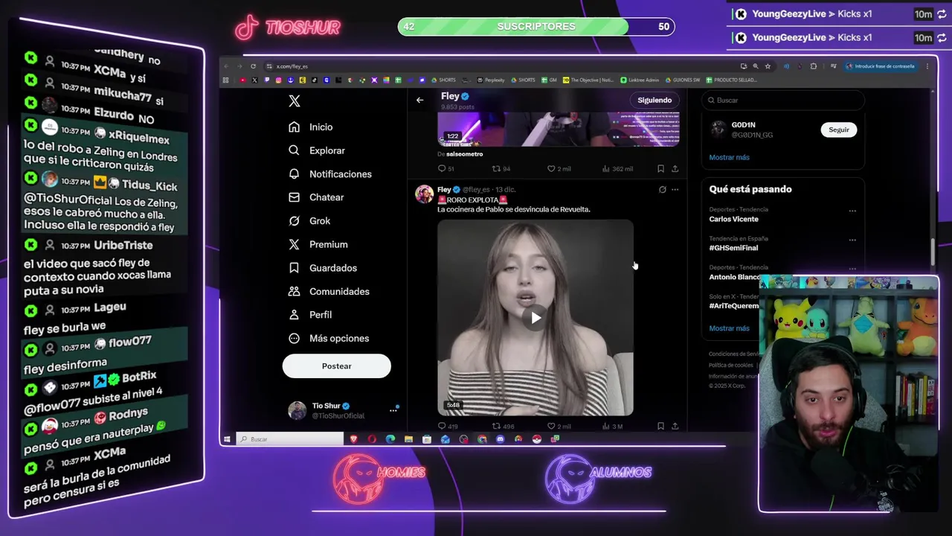Open the Fley author name on the post
The width and height of the screenshot is (952, 536).
[444, 190]
